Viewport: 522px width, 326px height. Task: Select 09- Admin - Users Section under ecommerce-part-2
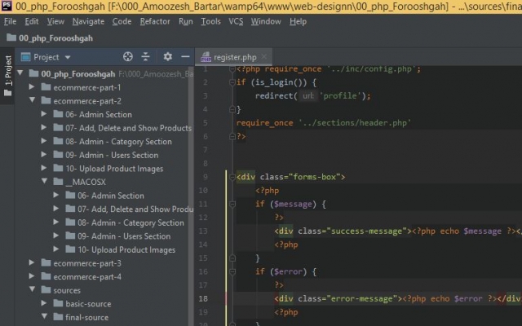click(112, 155)
